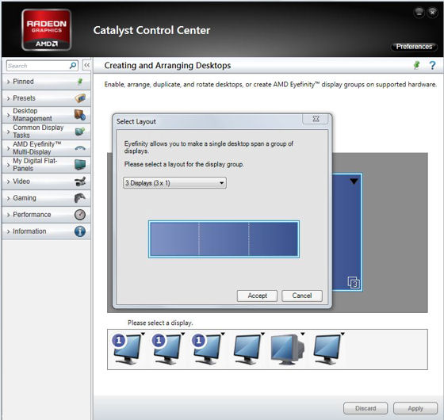Select the CRT monitor display
Image resolution: width=444 pixels, height=420 pixels.
click(287, 349)
